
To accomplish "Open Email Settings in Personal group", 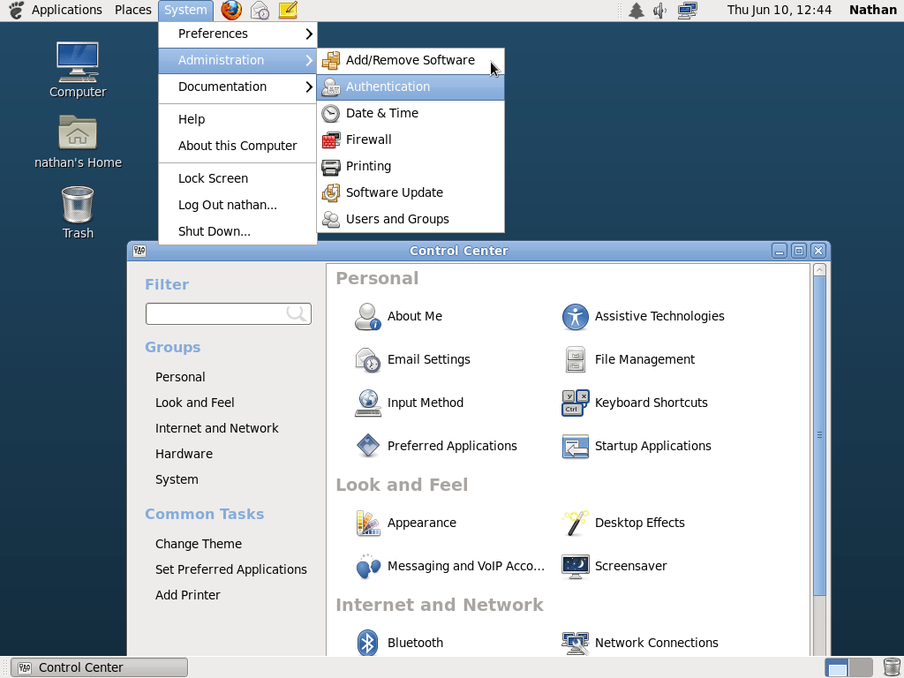I will (368, 360).
